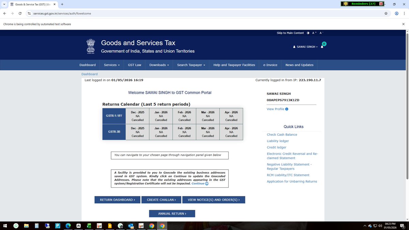
Task: Click the network icon in system tray
Action: [375, 226]
